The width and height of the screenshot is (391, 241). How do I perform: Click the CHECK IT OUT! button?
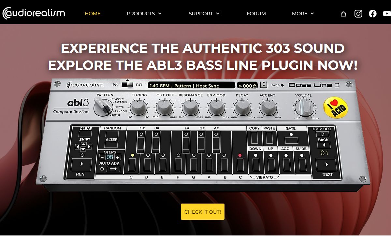tap(203, 212)
